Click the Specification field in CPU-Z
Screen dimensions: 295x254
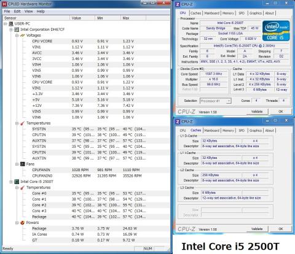click(244, 46)
